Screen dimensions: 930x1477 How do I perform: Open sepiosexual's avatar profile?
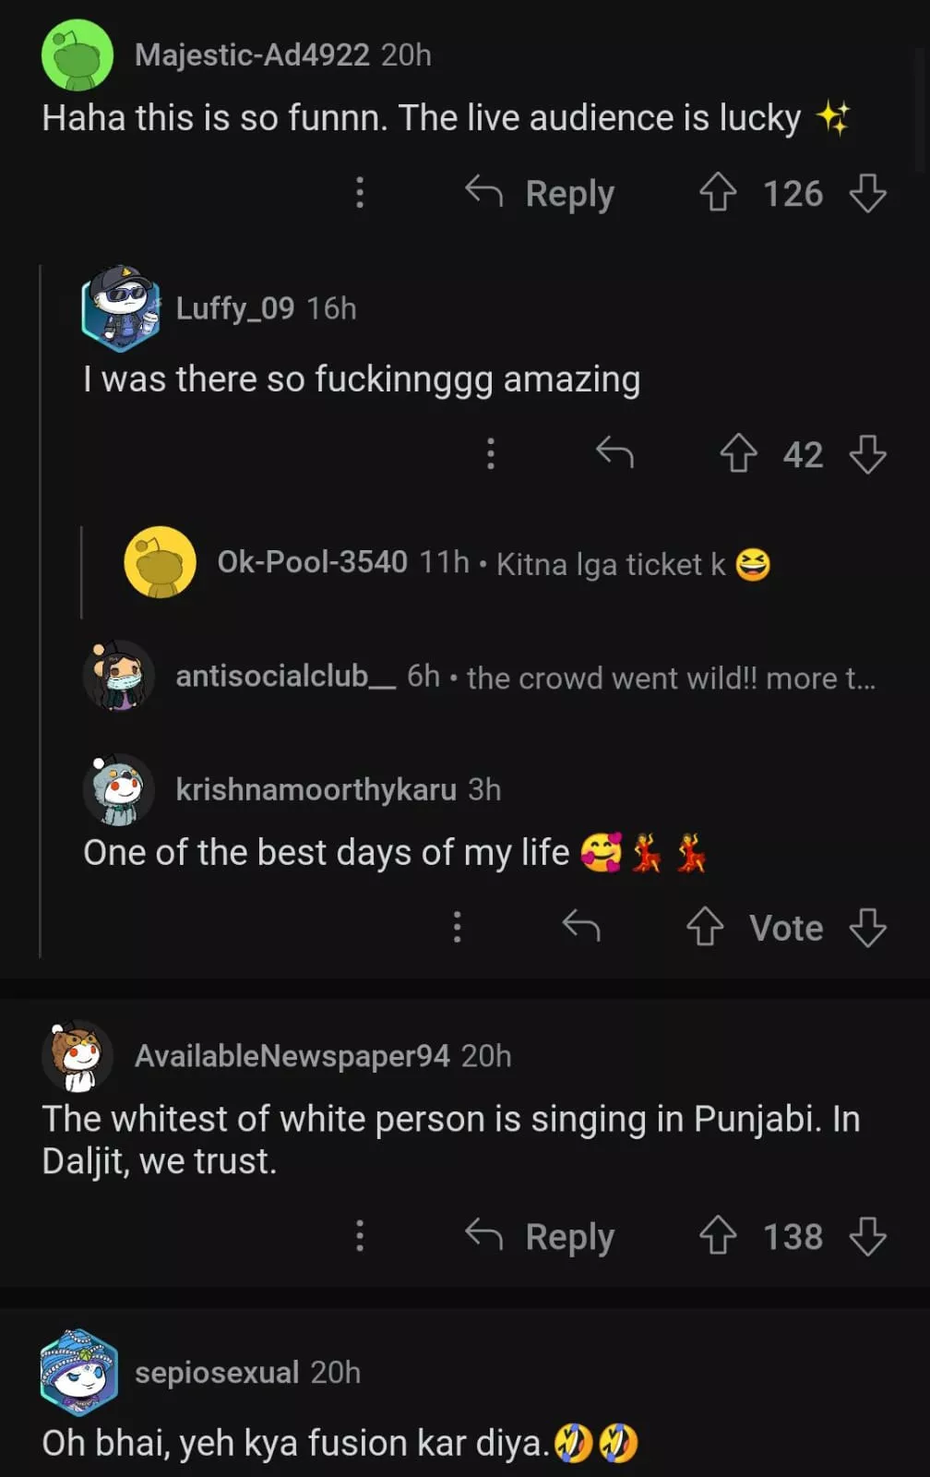point(79,1373)
